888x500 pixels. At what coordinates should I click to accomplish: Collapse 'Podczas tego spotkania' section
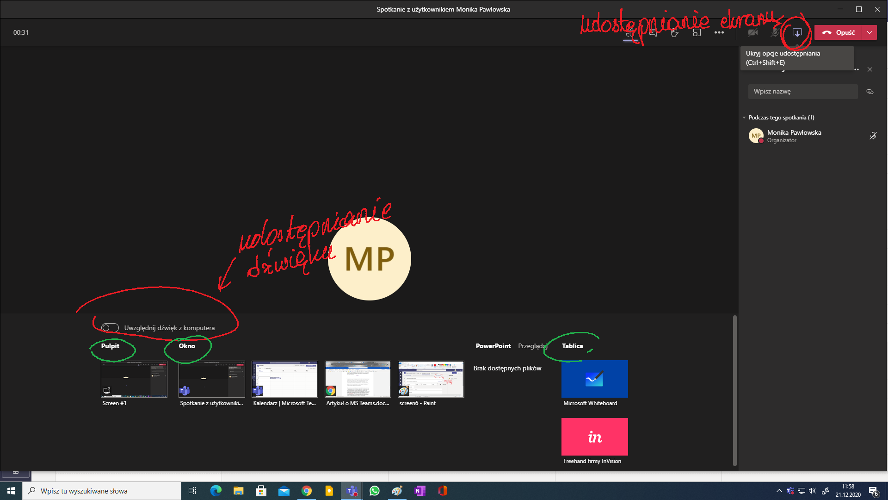click(744, 118)
